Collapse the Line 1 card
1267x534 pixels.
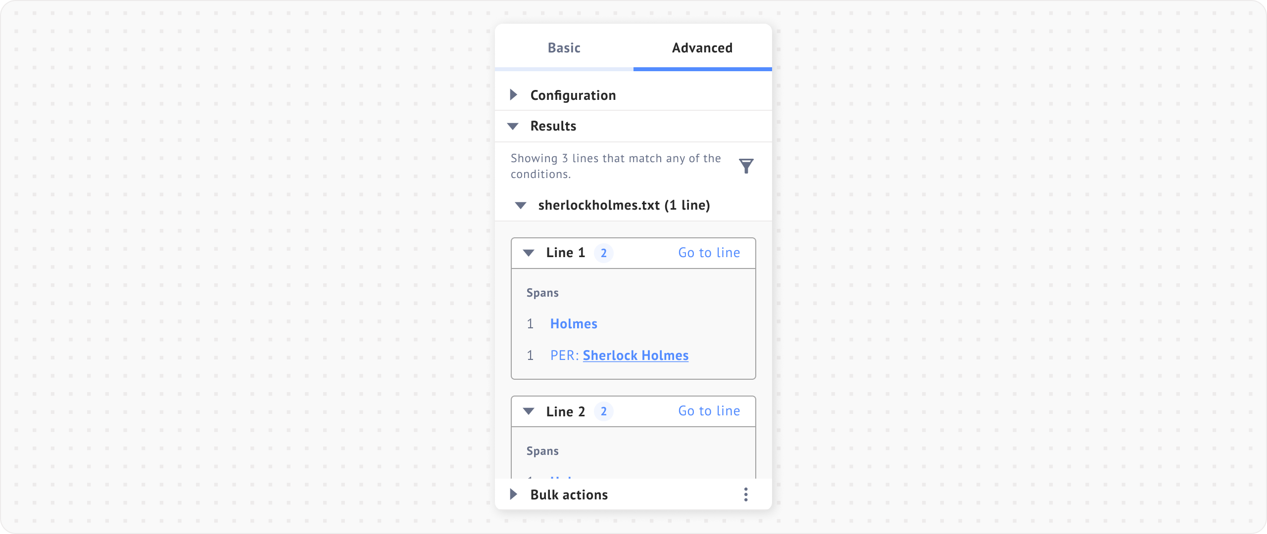529,253
